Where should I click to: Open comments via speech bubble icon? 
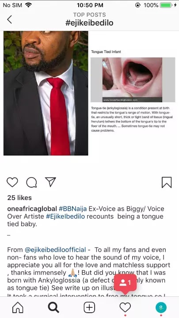(31, 182)
